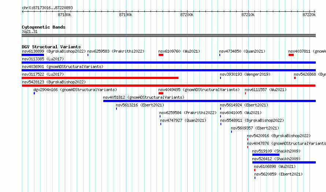Click nsv519109 Shaikh2009 label
This screenshot has height=192, width=326.
276,151
